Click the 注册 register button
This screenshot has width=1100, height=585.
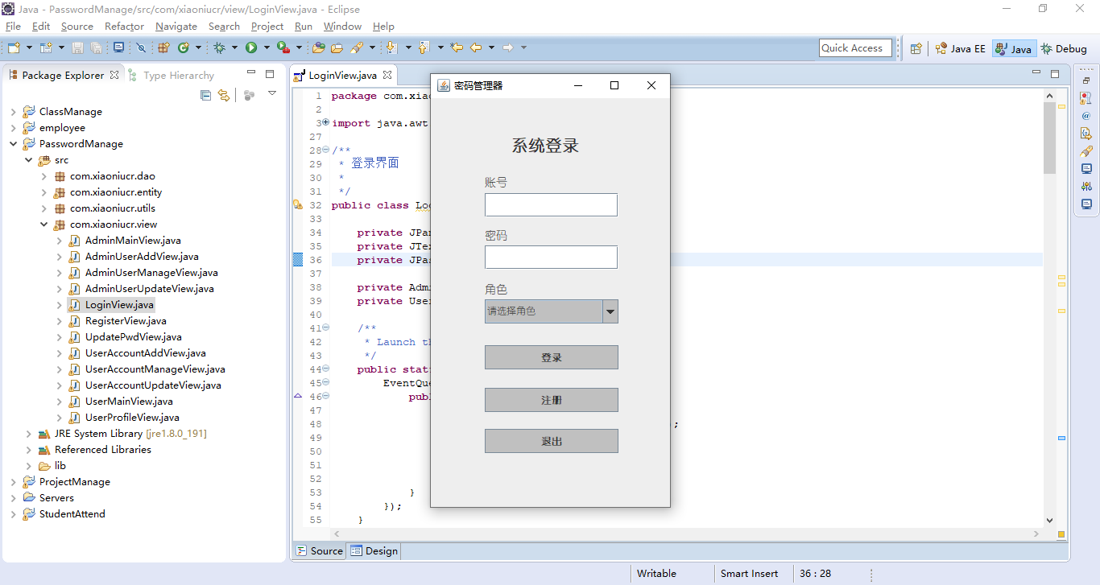click(x=552, y=400)
